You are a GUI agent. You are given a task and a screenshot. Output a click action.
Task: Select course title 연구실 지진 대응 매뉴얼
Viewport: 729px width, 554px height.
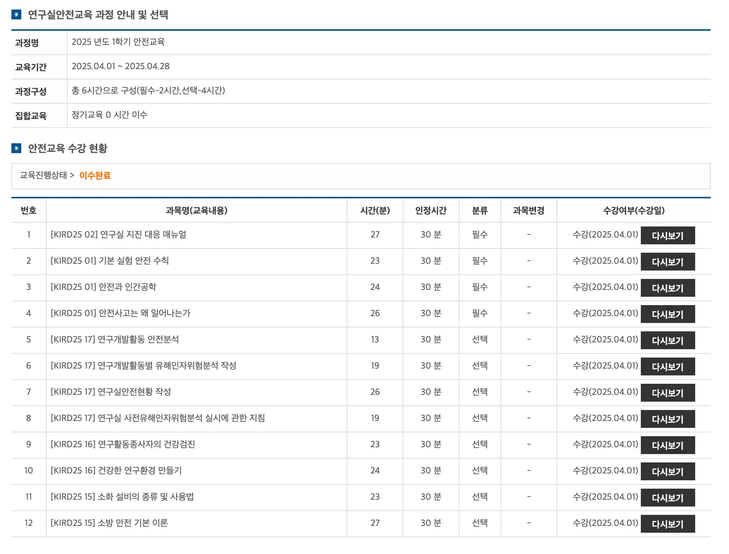[119, 235]
